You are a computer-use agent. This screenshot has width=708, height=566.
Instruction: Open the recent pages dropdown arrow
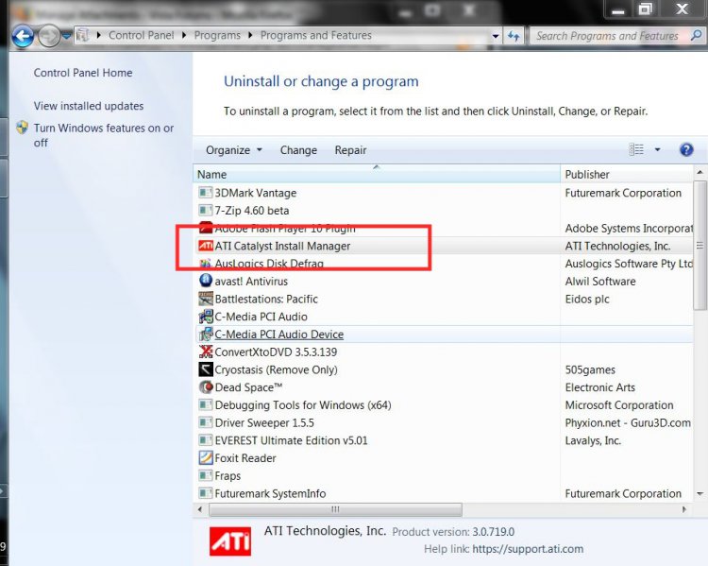(x=67, y=36)
